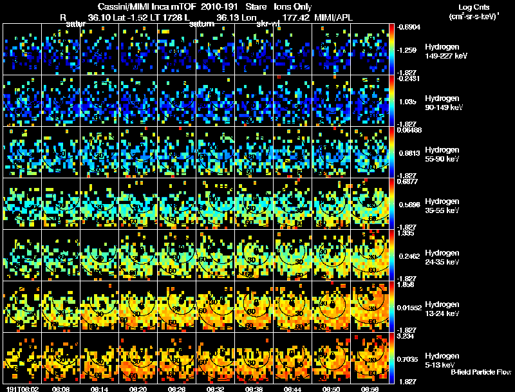Click the 191T06:02 time label
515x392 pixels.
(x=23, y=389)
